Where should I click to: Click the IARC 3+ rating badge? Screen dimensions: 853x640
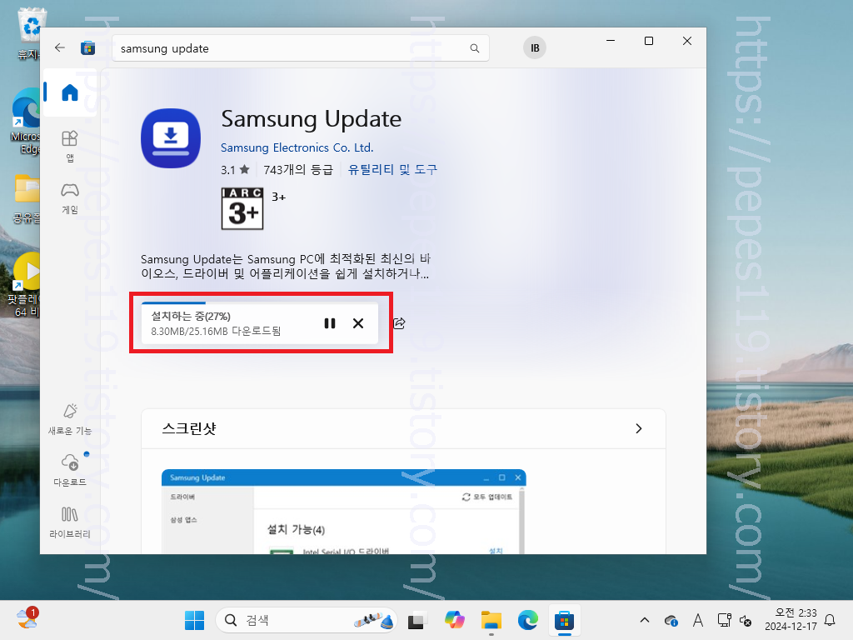[242, 208]
